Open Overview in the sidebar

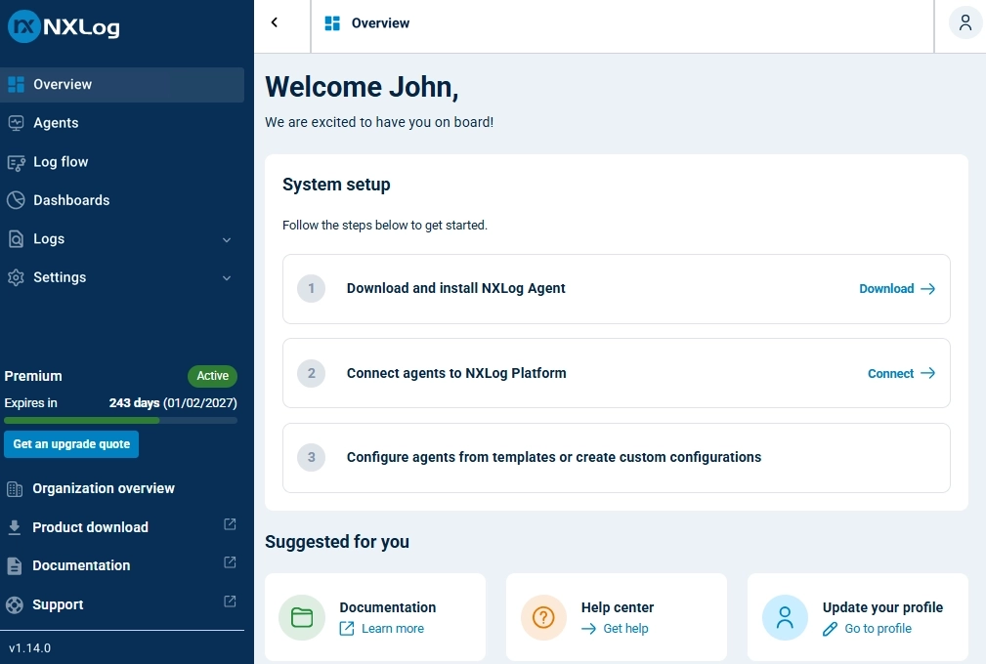pyautogui.click(x=122, y=85)
